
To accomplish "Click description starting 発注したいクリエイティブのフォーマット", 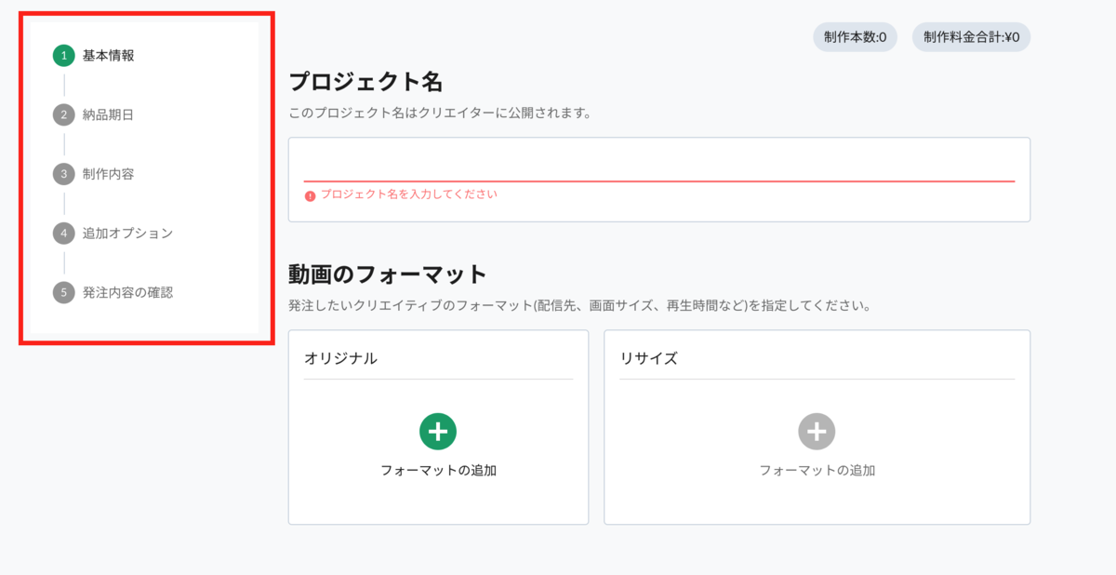I will click(579, 305).
